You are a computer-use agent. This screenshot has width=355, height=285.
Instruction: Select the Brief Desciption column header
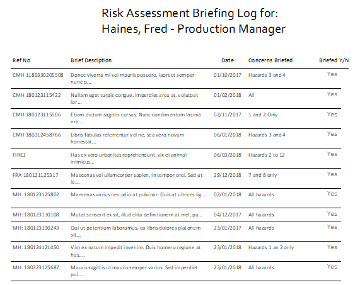coord(91,60)
